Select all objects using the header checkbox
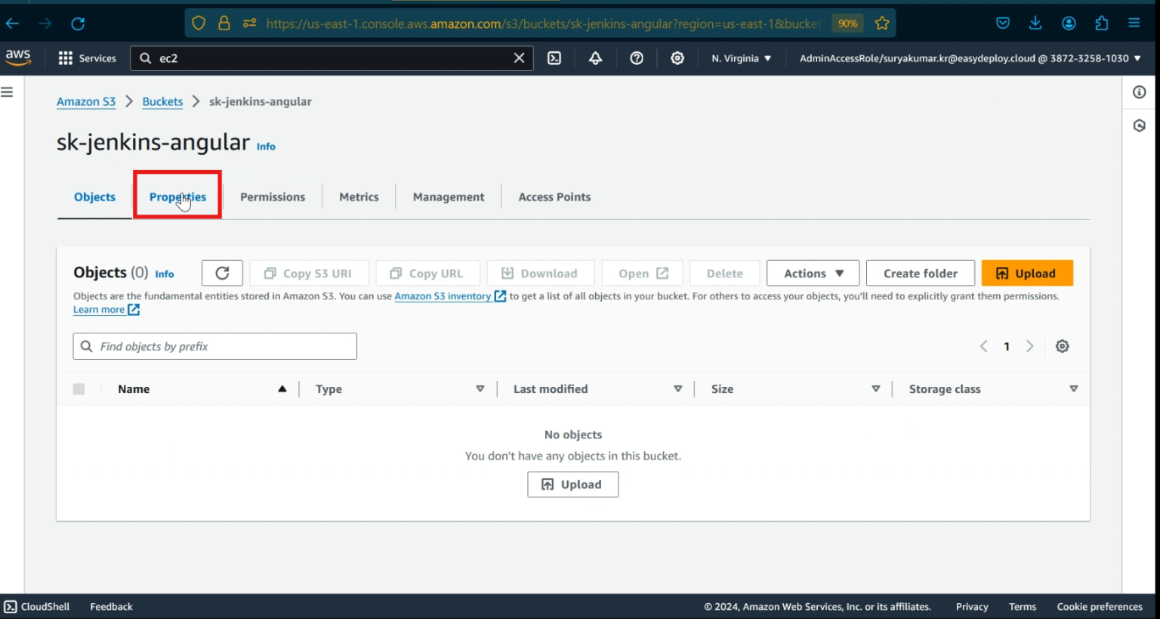Image resolution: width=1160 pixels, height=619 pixels. [x=79, y=388]
